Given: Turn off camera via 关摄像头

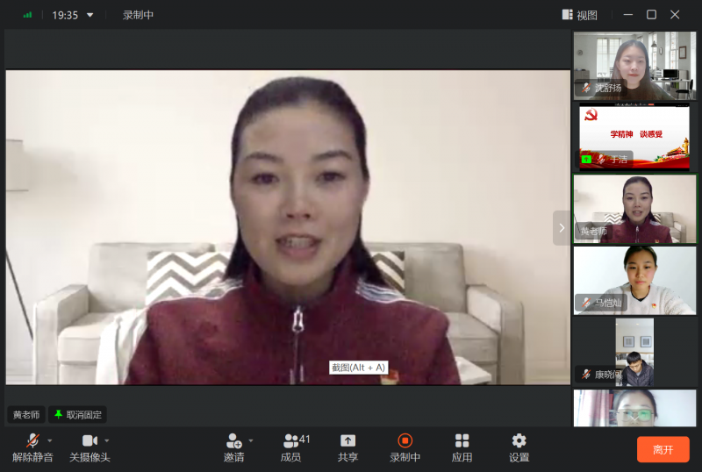Looking at the screenshot, I should (x=89, y=440).
